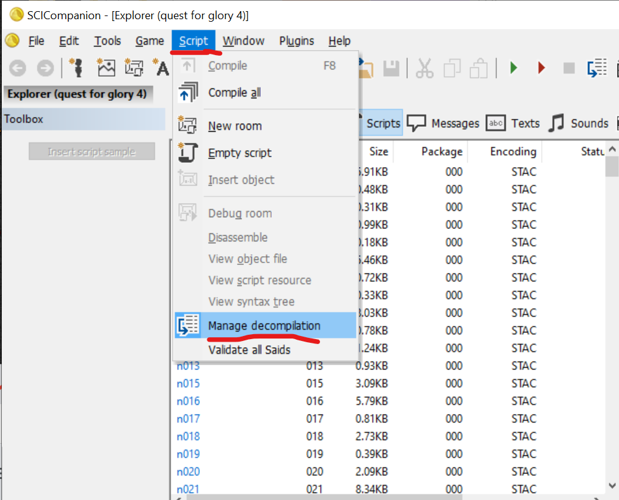The width and height of the screenshot is (619, 500).
Task: Click the cut scissors icon
Action: point(425,68)
